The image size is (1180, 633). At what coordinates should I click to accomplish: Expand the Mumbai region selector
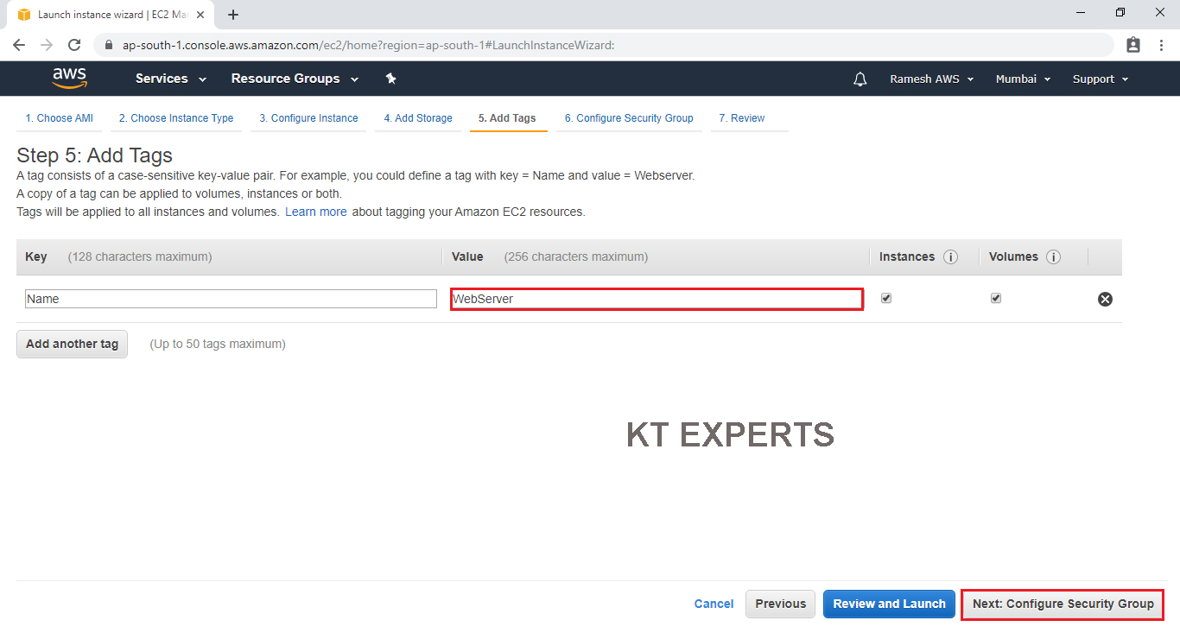[1023, 79]
